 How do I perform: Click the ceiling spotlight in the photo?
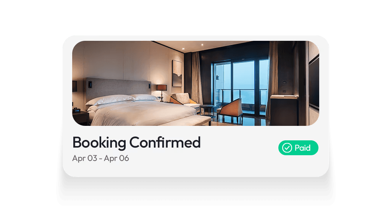click(x=202, y=45)
